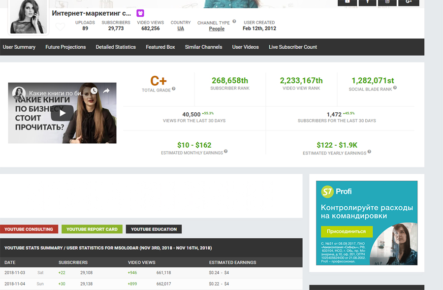Click the purple badge icon beside channel name
Image resolution: width=443 pixels, height=290 pixels.
140,13
